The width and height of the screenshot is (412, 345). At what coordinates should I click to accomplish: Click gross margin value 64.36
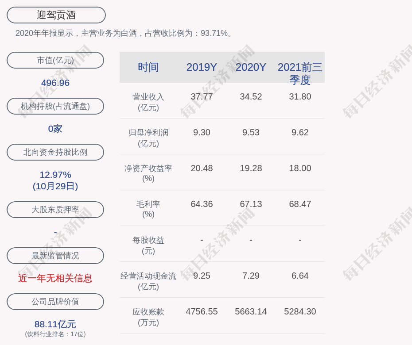click(202, 204)
